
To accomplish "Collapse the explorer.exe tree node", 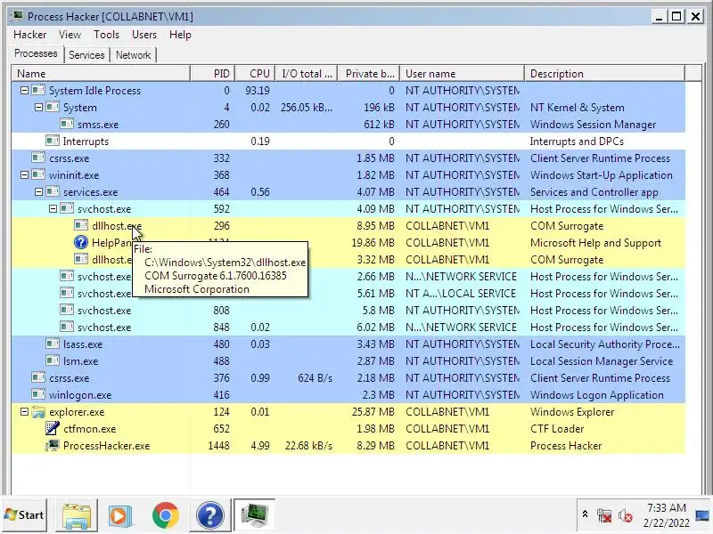I will point(24,412).
